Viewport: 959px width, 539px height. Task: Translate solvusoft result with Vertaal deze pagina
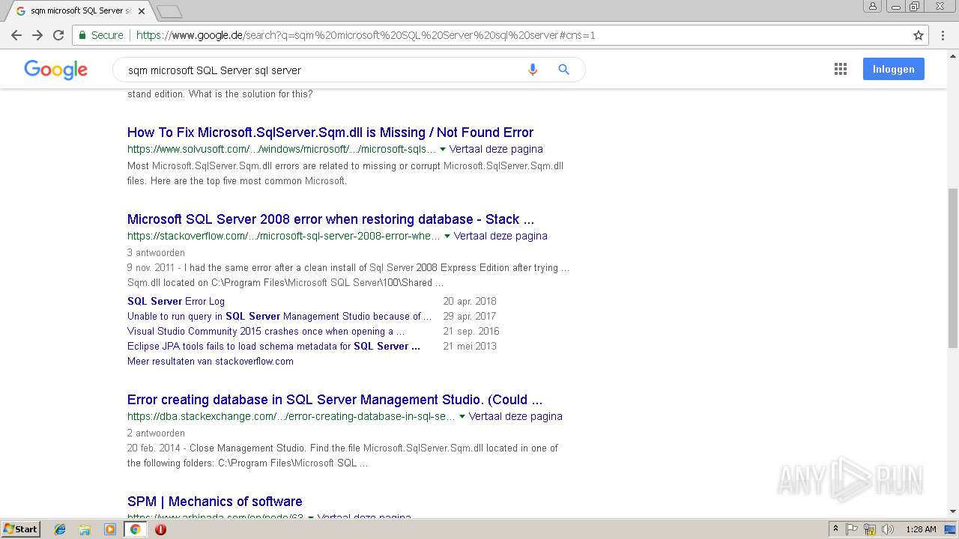point(496,149)
